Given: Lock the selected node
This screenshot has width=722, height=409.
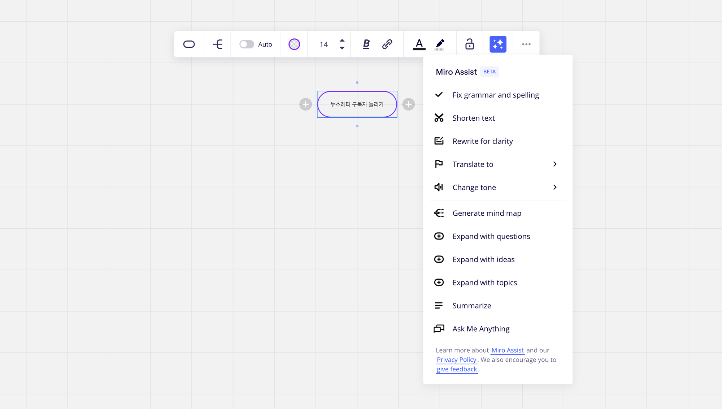Looking at the screenshot, I should point(469,44).
